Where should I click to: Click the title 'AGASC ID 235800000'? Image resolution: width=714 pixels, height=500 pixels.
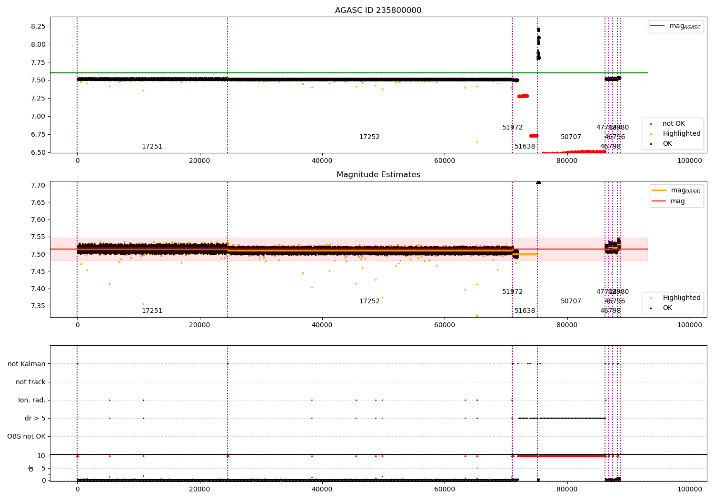[x=378, y=10]
